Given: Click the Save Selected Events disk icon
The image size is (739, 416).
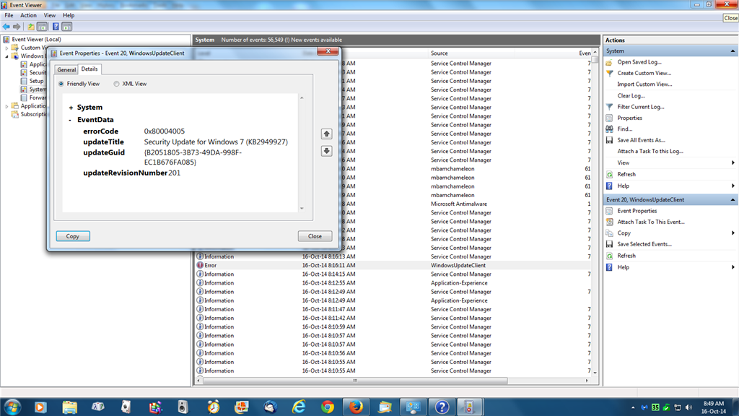Looking at the screenshot, I should [x=609, y=244].
